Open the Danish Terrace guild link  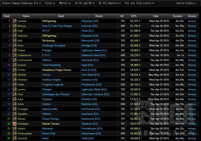[x=51, y=124]
